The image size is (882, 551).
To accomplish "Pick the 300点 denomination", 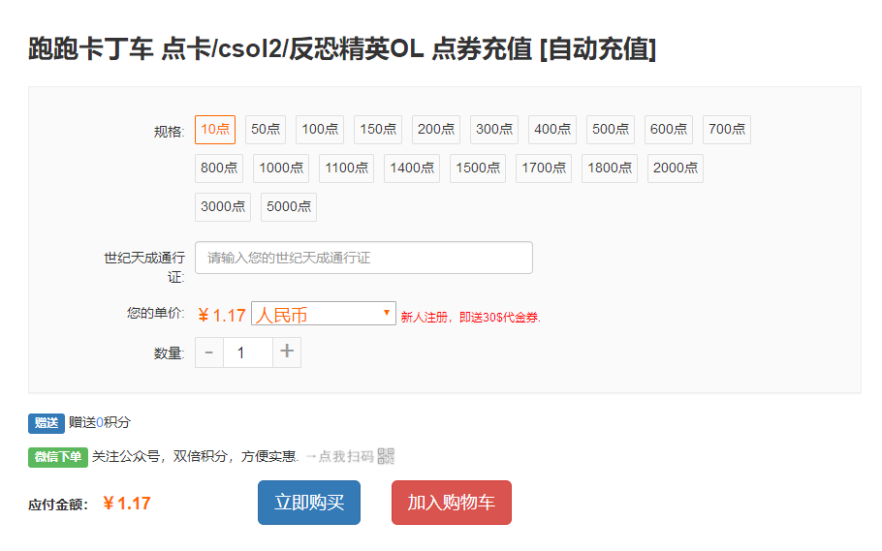I will (x=494, y=130).
